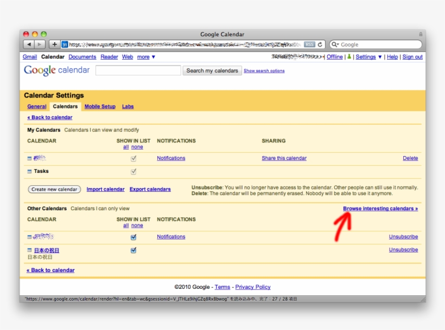445x330 pixels.
Task: Open Web from the top navigation
Action: [128, 57]
